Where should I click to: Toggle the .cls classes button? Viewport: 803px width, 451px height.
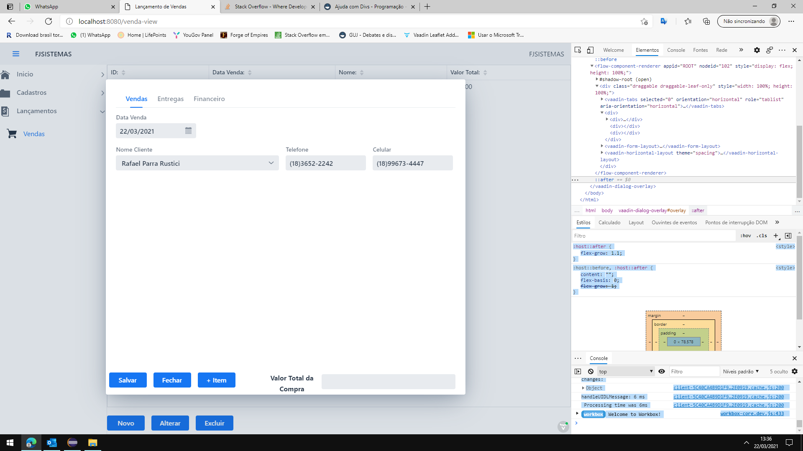click(x=762, y=236)
